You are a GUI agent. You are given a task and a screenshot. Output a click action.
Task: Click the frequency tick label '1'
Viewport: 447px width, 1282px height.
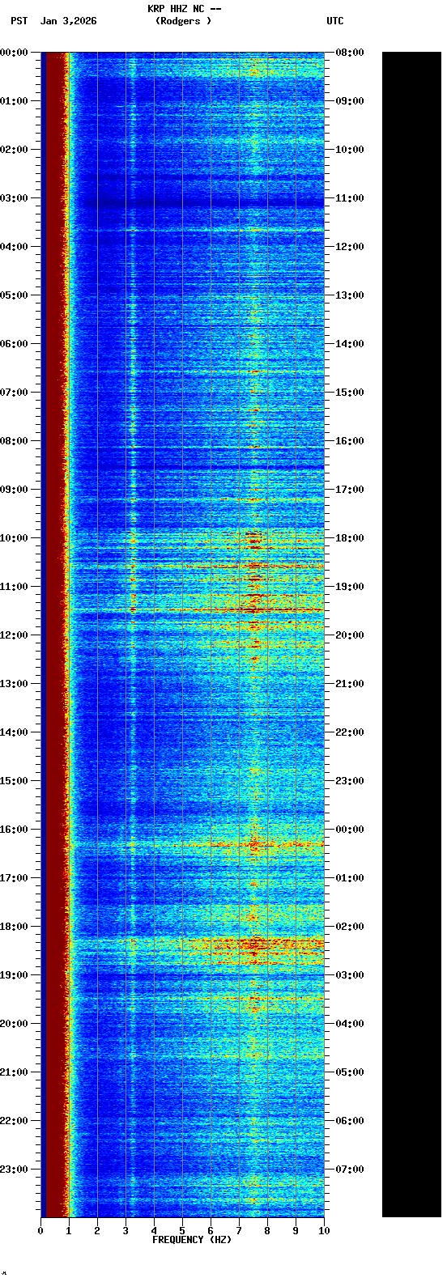(x=69, y=1231)
